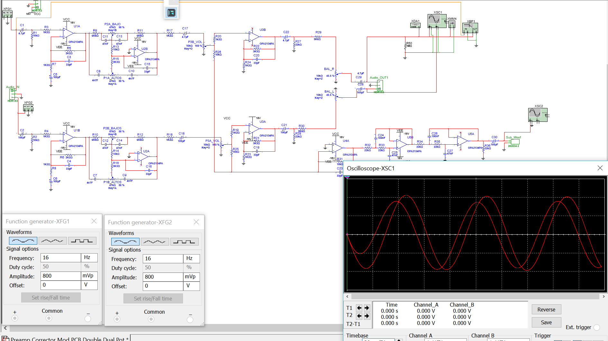This screenshot has height=341, width=608.
Task: Open XFG1 frequency unit Hz dropdown
Action: [89, 258]
